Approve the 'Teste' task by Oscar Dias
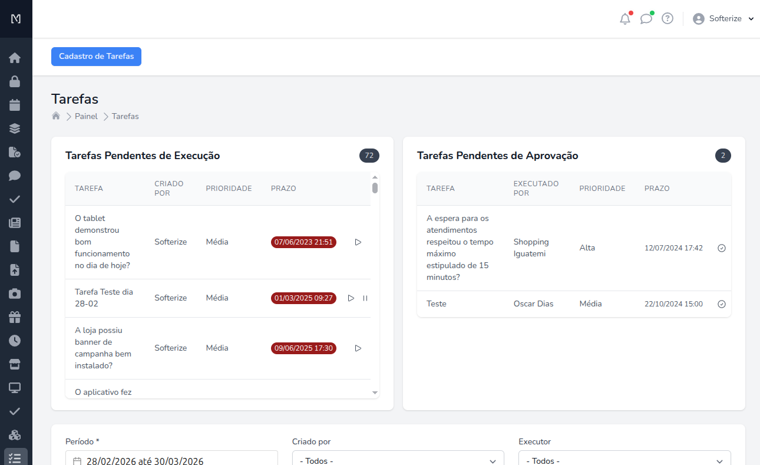 click(722, 304)
